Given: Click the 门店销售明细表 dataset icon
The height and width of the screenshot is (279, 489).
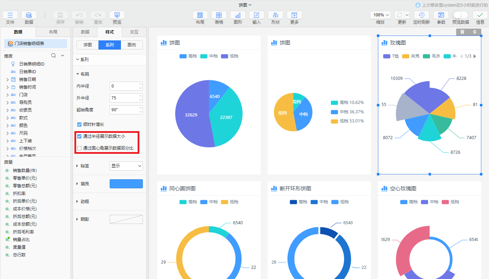Looking at the screenshot, I should [10, 44].
